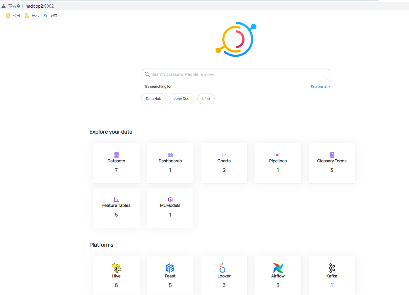Open the Dashboards label
This screenshot has width=409, height=295.
170,161
